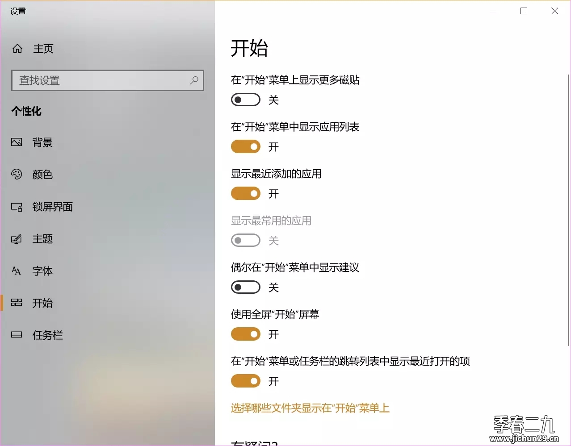Click the greyed 显示最常用的应用 toggle

(x=246, y=241)
